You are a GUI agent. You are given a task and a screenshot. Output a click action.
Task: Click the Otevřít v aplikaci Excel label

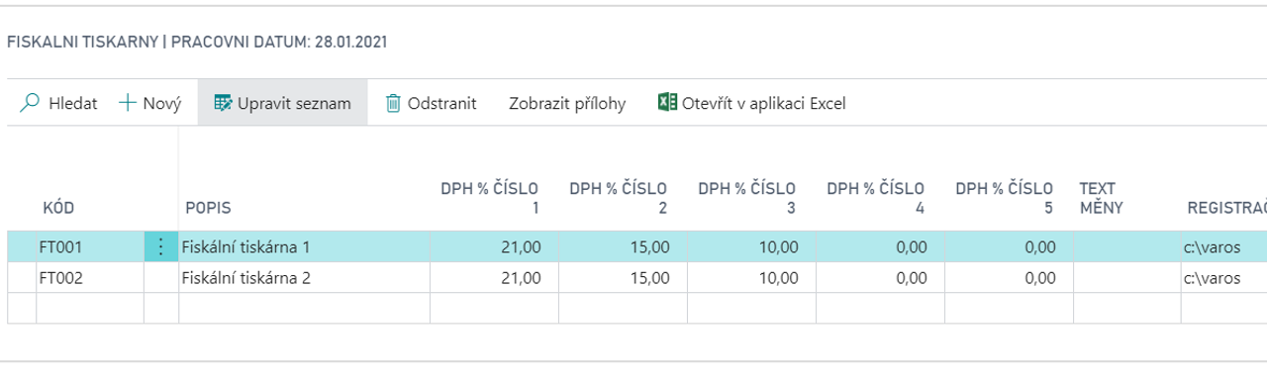pyautogui.click(x=764, y=103)
